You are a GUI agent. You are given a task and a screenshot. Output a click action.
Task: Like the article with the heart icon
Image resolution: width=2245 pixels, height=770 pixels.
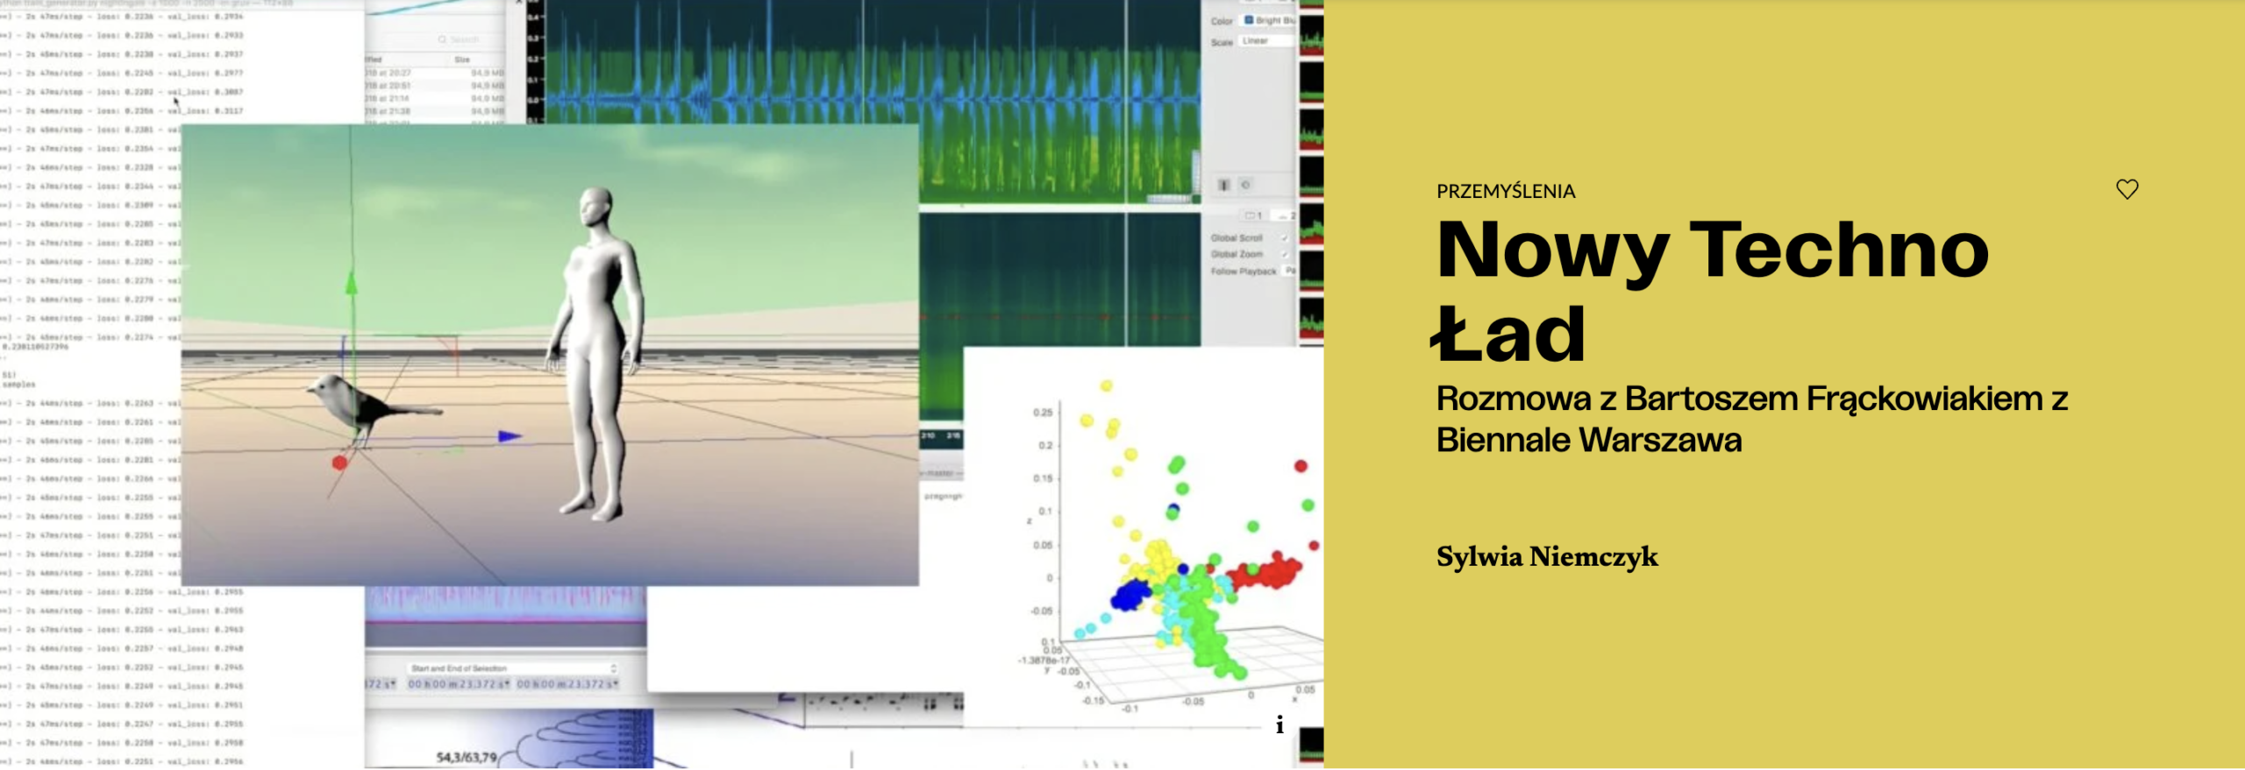(2126, 189)
